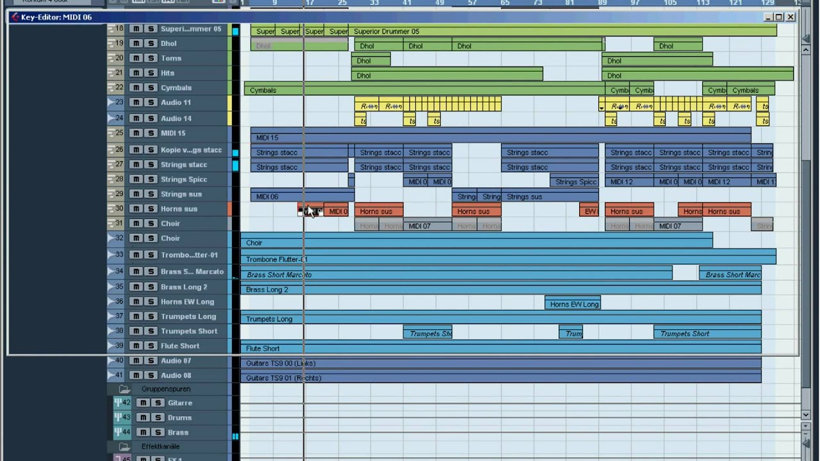Click the Key-Editor window title icon

(x=15, y=17)
